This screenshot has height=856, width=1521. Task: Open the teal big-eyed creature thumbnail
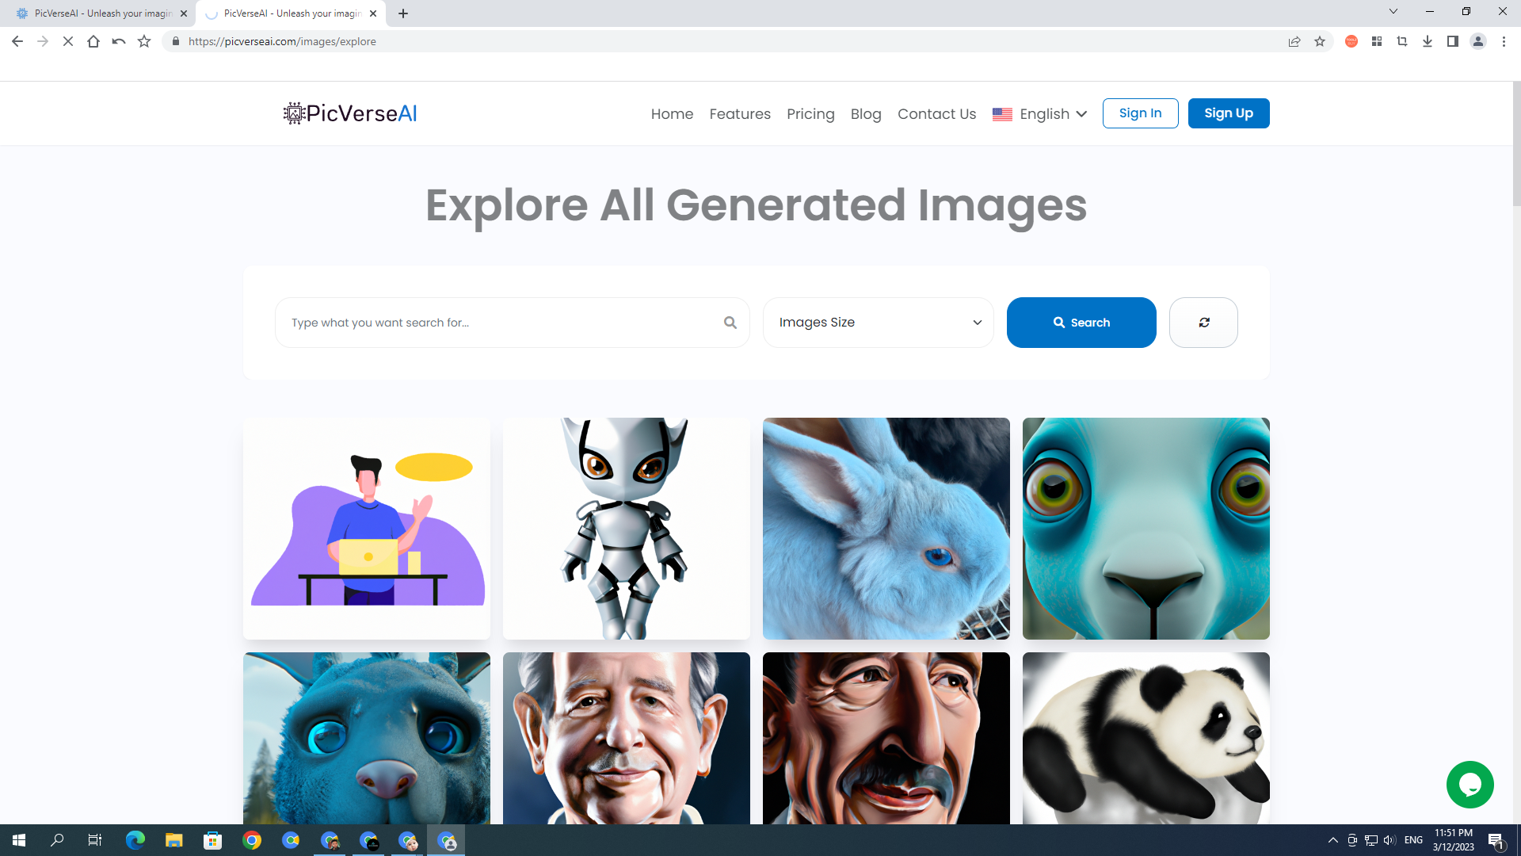pos(1146,529)
